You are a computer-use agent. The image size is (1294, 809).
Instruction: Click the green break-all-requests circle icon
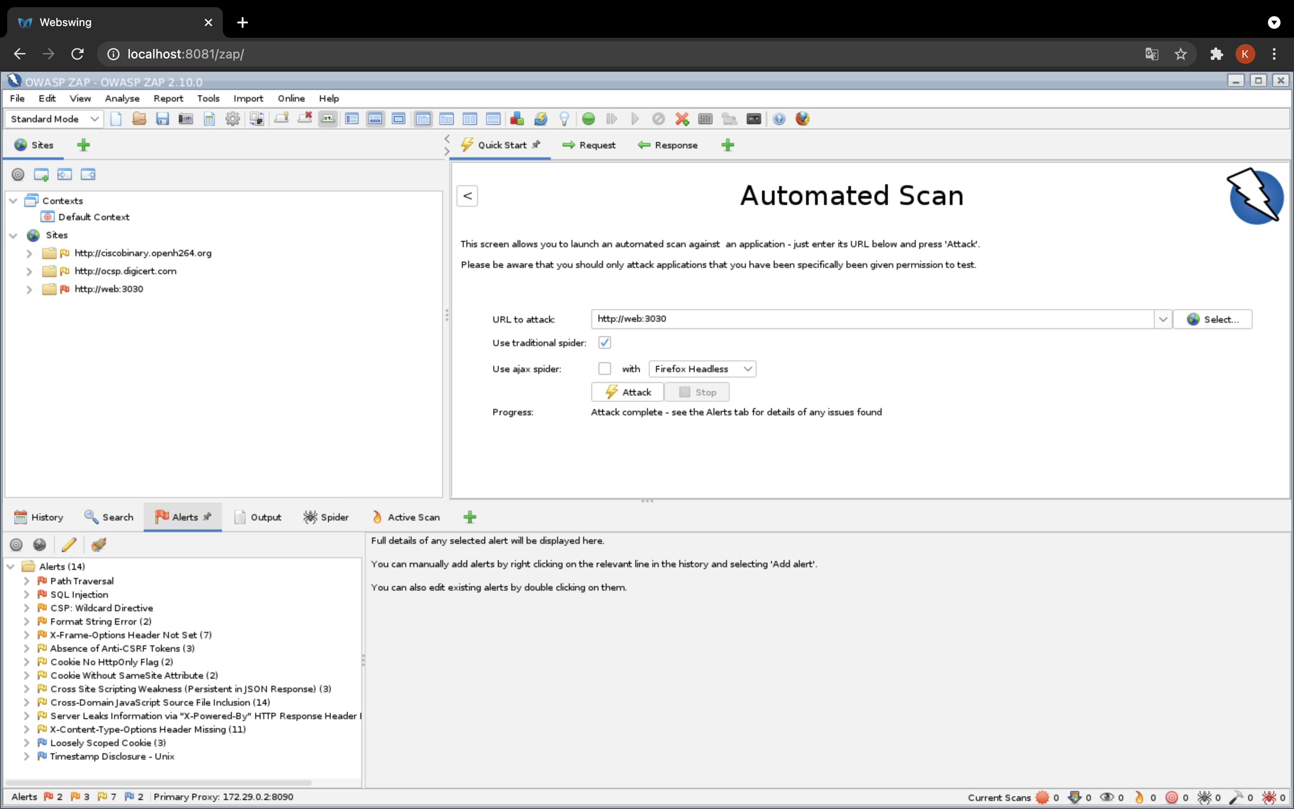[x=588, y=119]
